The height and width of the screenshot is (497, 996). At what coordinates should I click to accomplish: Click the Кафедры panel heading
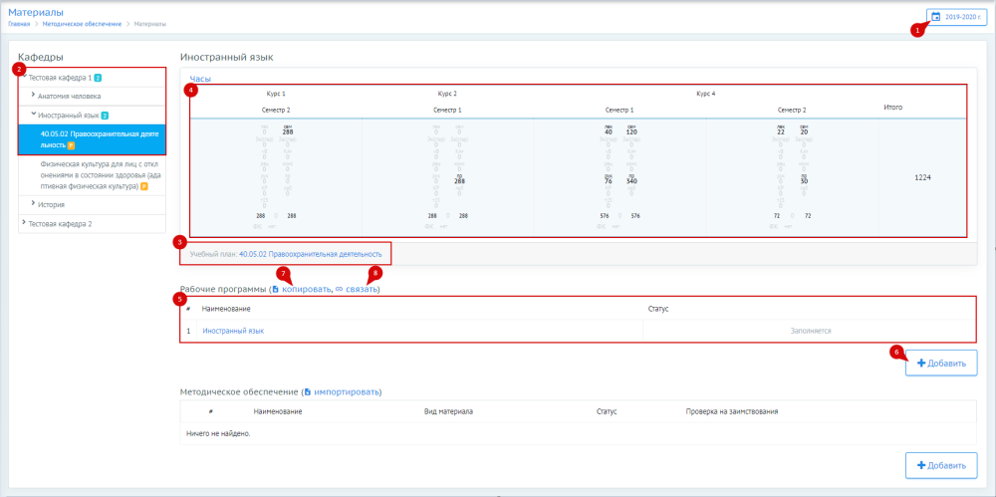click(41, 57)
